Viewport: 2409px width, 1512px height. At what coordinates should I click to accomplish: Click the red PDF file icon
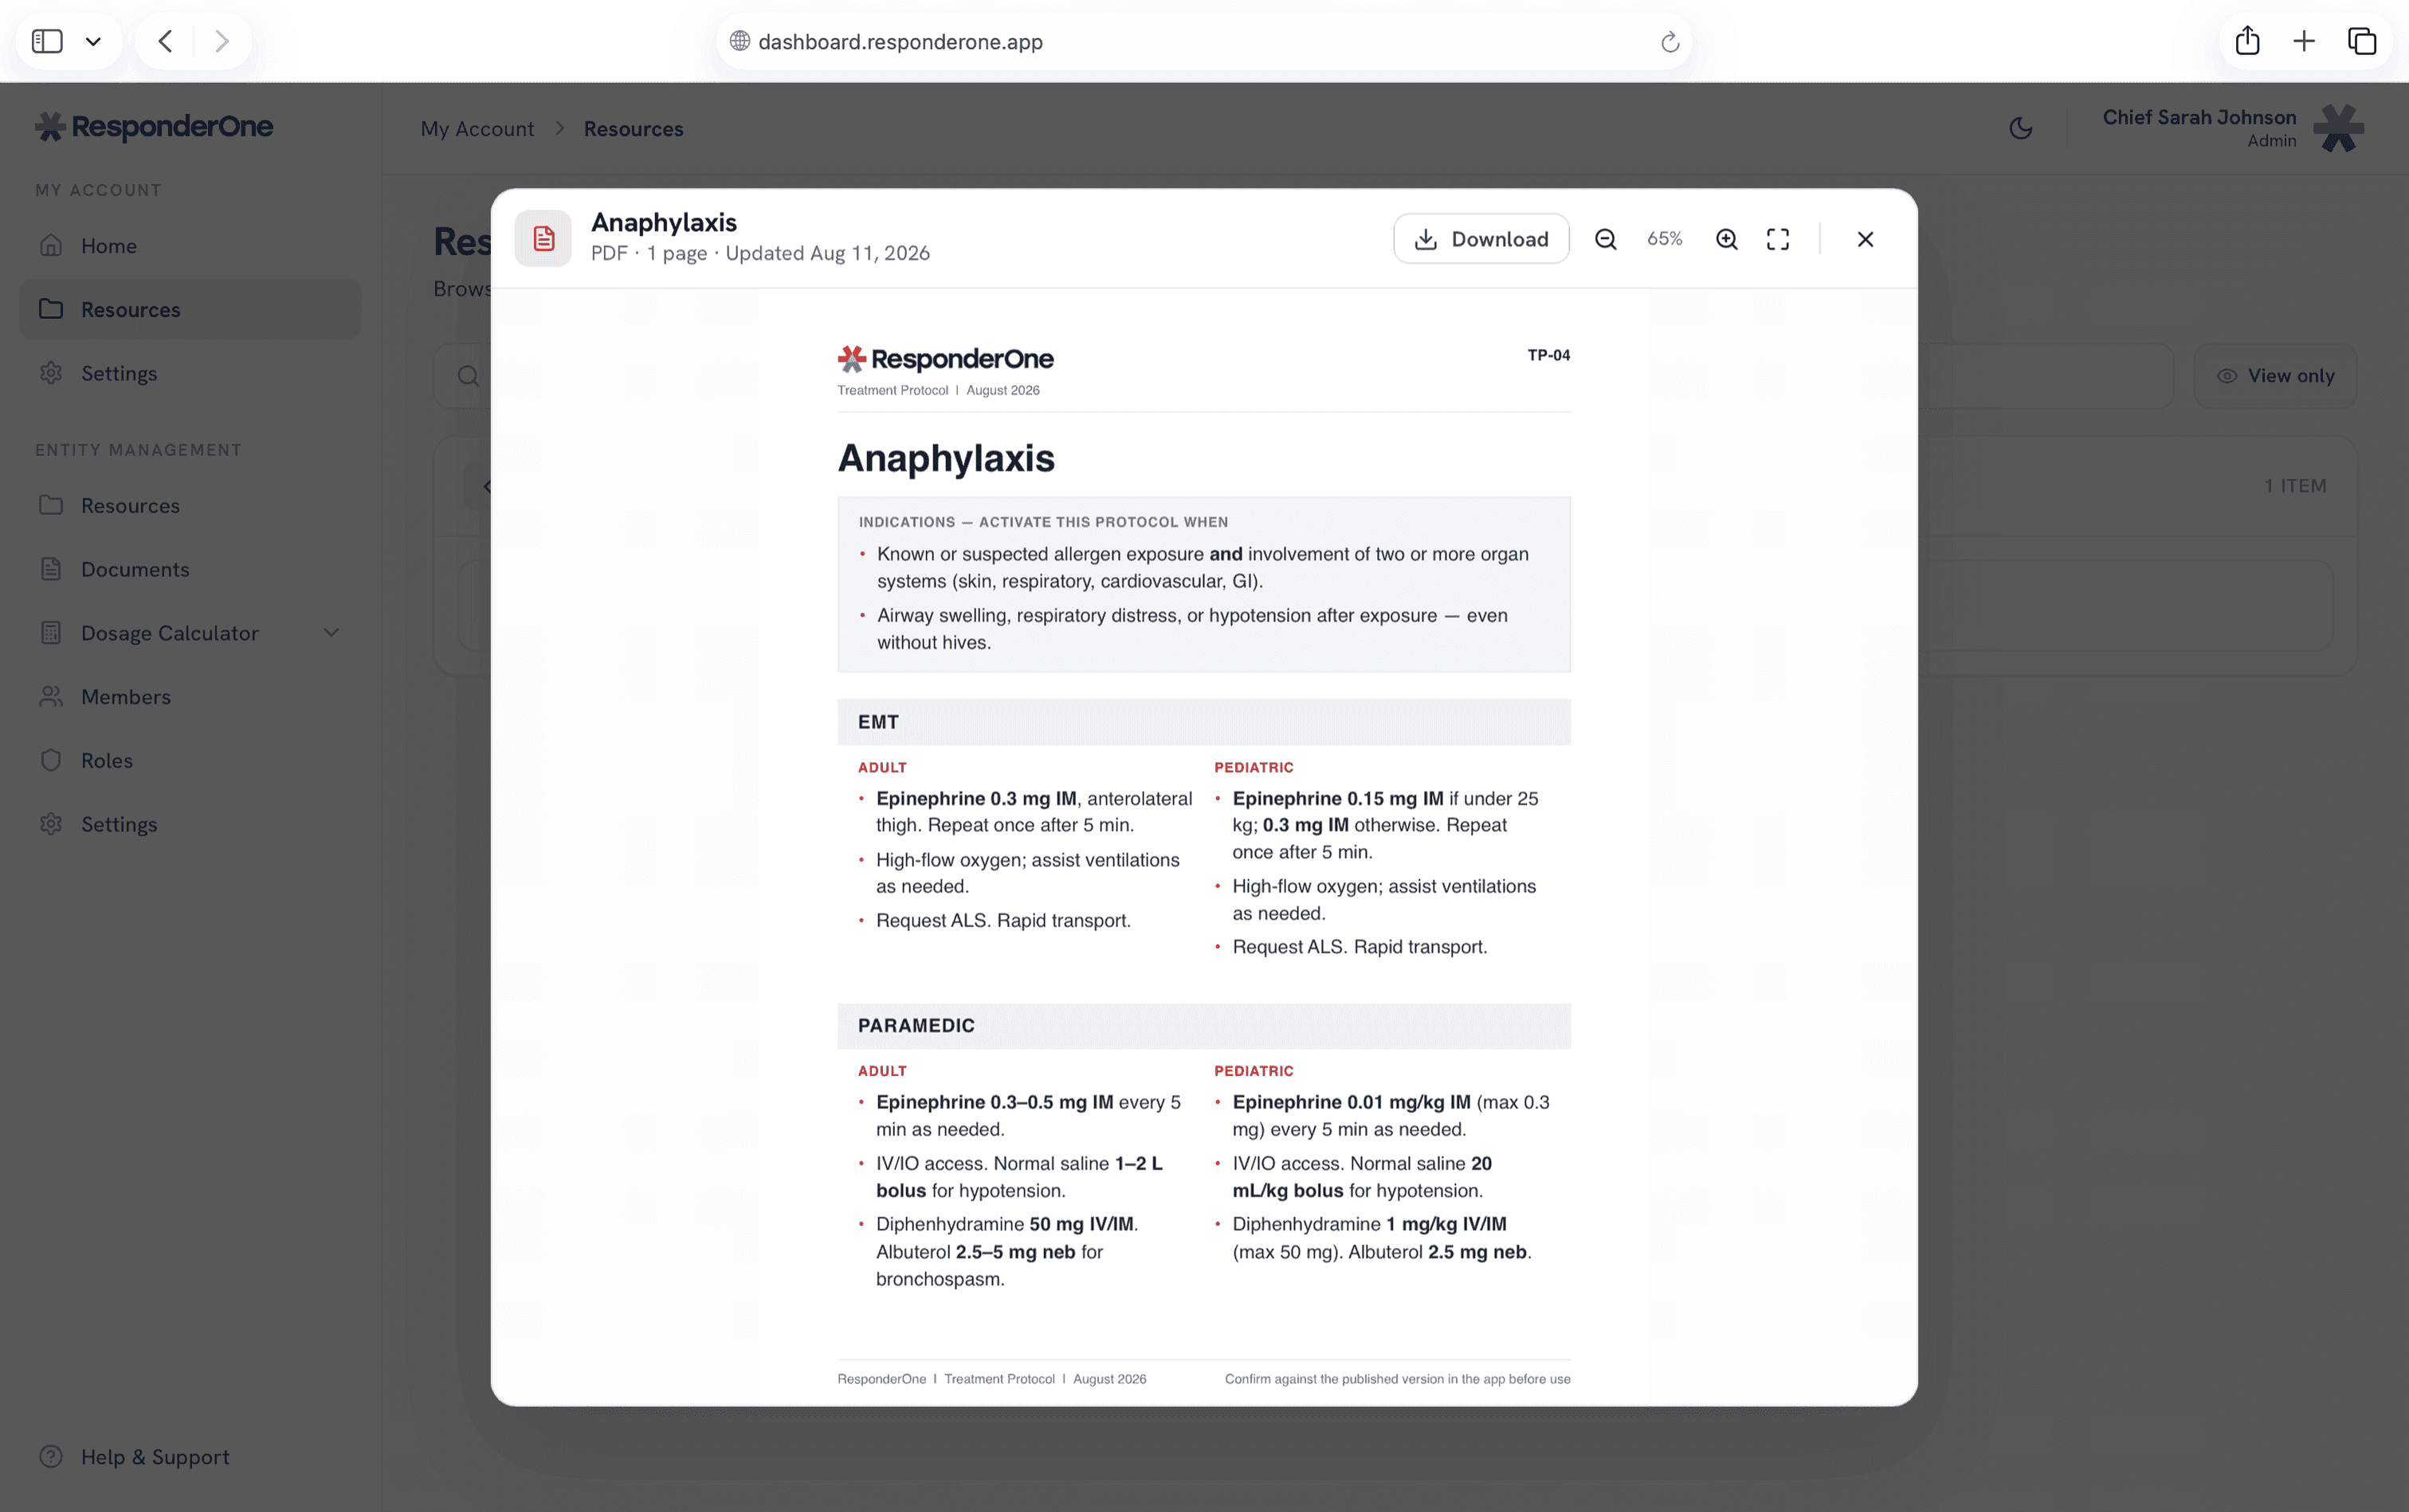[x=543, y=238]
